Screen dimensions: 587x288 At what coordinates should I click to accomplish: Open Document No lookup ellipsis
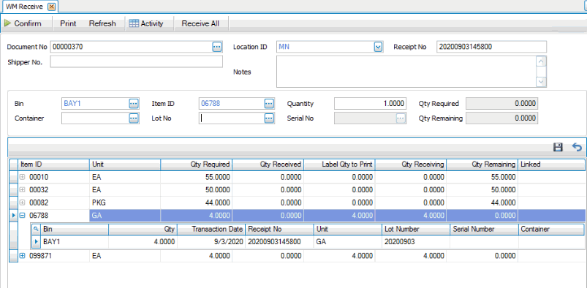[x=217, y=47]
